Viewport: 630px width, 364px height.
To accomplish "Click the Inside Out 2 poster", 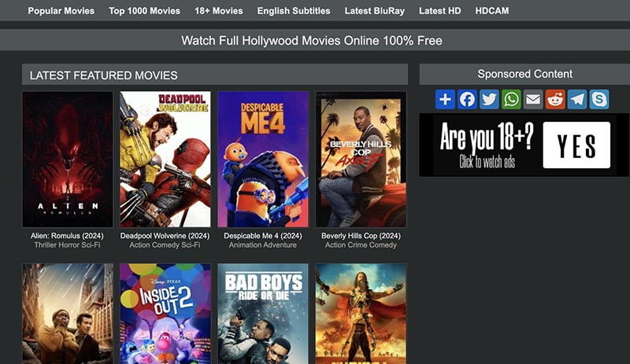I will point(165,313).
